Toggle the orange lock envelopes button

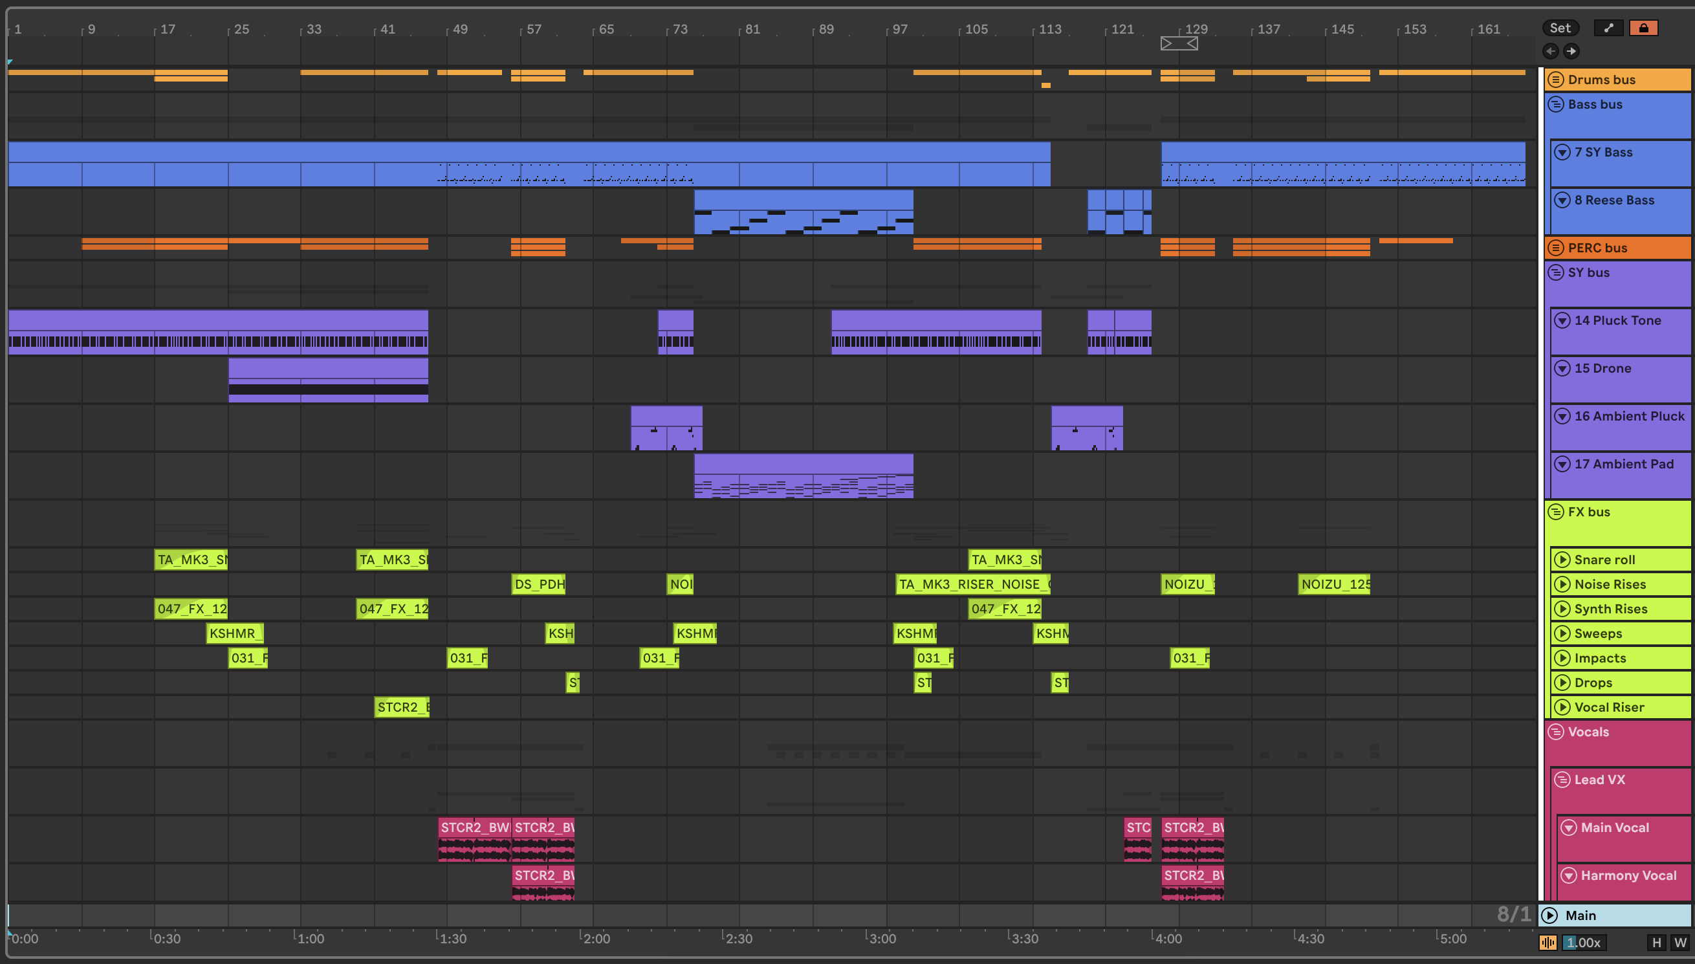[x=1643, y=28]
